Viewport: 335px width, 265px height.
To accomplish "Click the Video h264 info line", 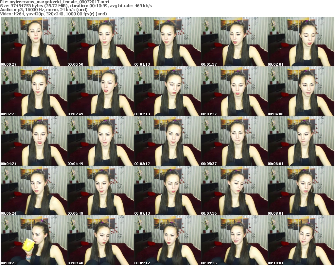I will [x=53, y=14].
